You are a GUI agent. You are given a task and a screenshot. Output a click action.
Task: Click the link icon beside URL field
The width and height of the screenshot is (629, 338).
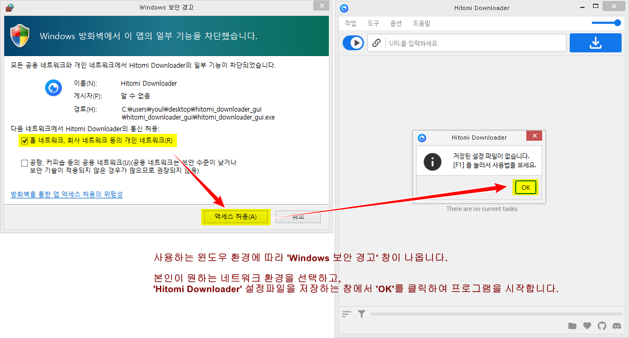tap(376, 43)
